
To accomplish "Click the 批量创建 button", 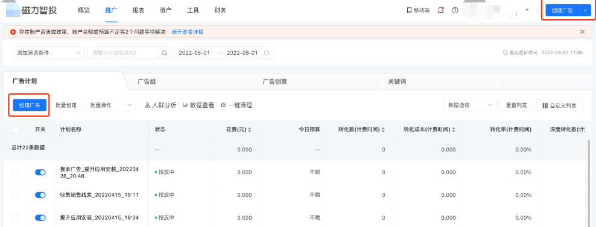I will [x=66, y=105].
